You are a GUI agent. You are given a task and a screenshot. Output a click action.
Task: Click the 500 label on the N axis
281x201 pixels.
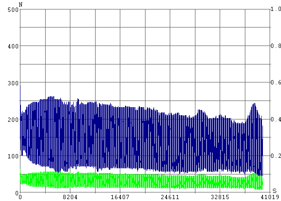pos(13,9)
